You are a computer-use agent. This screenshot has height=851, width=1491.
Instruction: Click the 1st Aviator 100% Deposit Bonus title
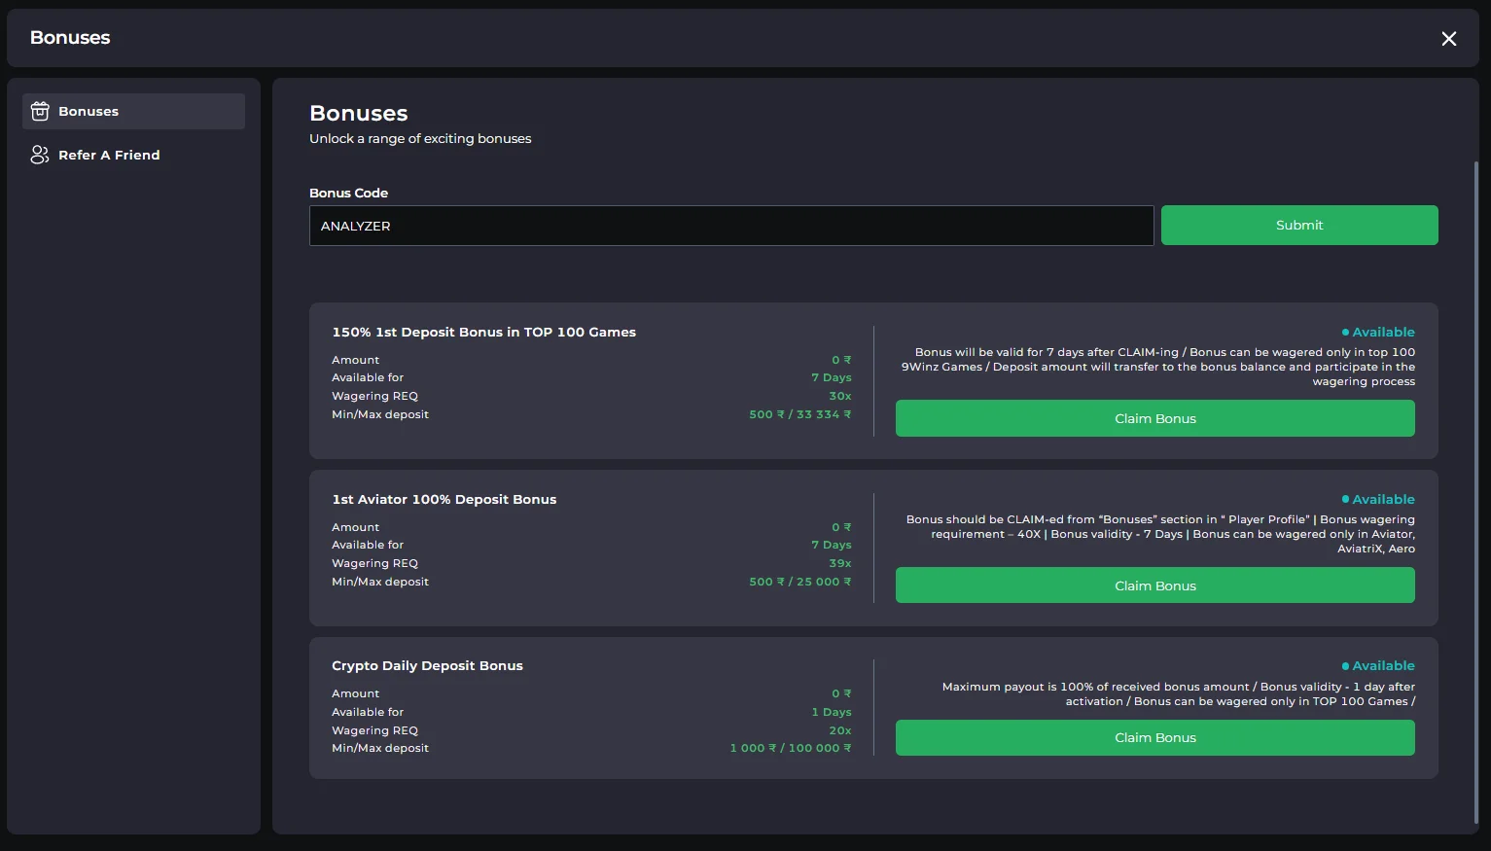click(x=444, y=500)
